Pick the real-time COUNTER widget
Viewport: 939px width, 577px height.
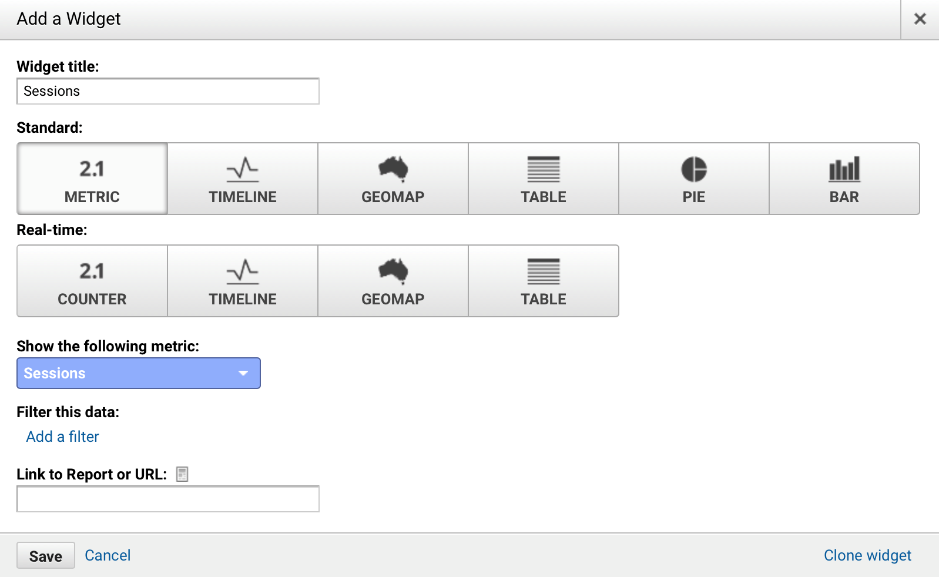(x=92, y=281)
